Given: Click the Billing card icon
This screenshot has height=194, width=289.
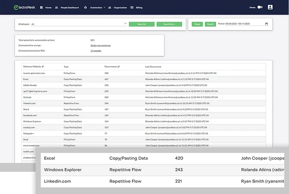Looking at the screenshot, I should click(132, 8).
